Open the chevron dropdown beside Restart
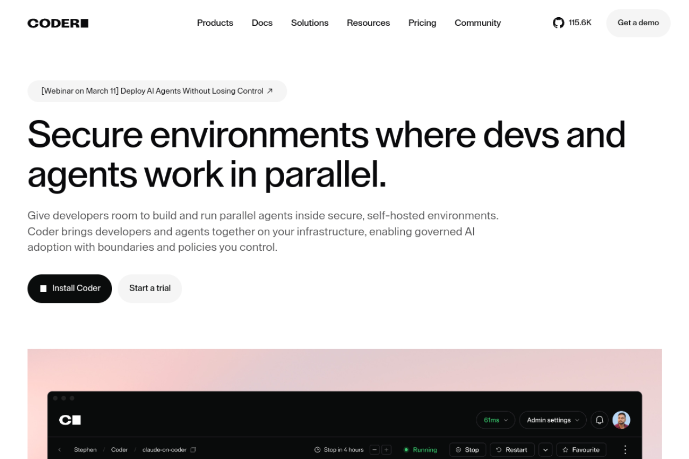Viewport: 689px width, 459px height. click(x=545, y=449)
